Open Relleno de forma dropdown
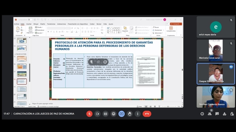 pyautogui.click(x=142, y=27)
